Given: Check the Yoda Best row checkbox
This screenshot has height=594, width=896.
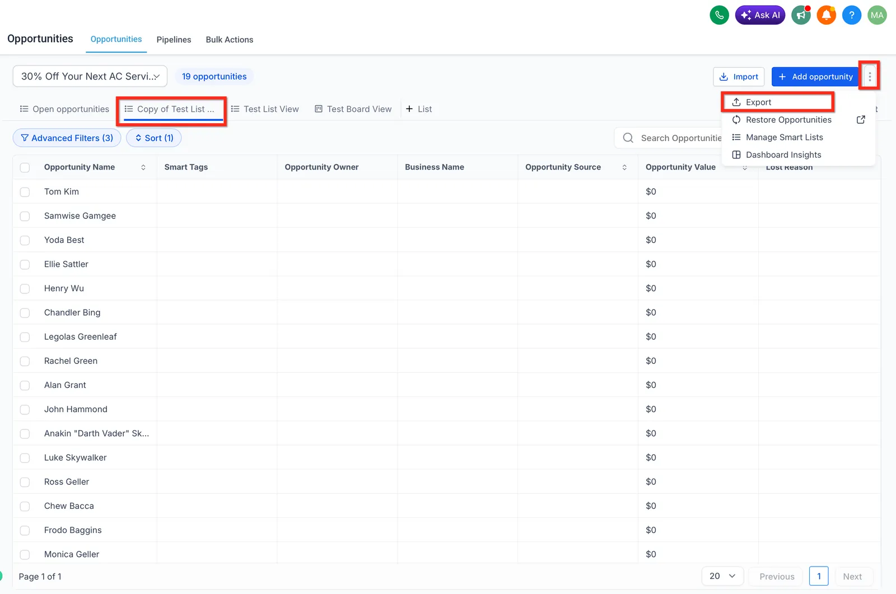Looking at the screenshot, I should coord(25,240).
